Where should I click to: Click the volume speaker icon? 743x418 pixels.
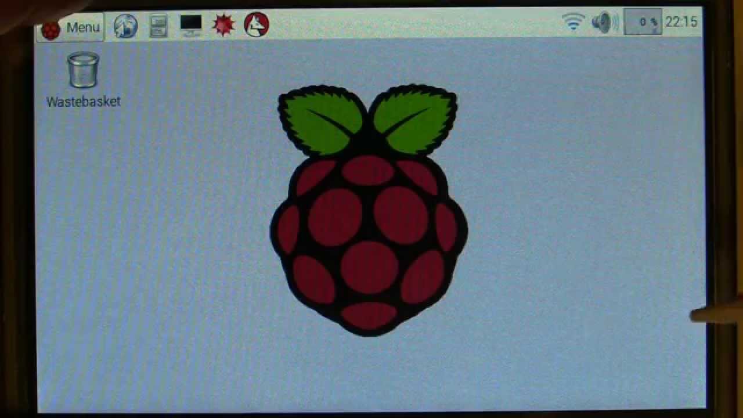(x=605, y=23)
